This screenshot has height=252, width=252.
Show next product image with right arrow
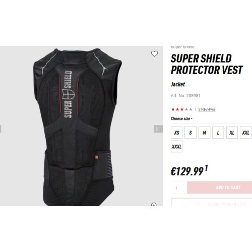(x=158, y=129)
